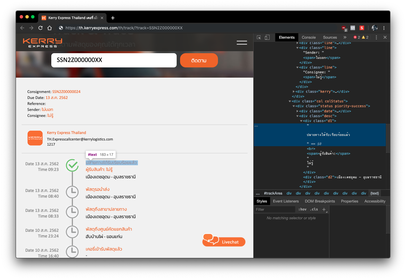Toggle the DevTools device toolbar
The height and width of the screenshot is (279, 406).
click(267, 37)
